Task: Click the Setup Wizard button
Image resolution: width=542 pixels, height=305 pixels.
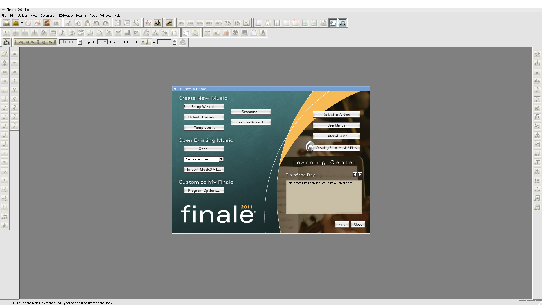Action: [204, 107]
